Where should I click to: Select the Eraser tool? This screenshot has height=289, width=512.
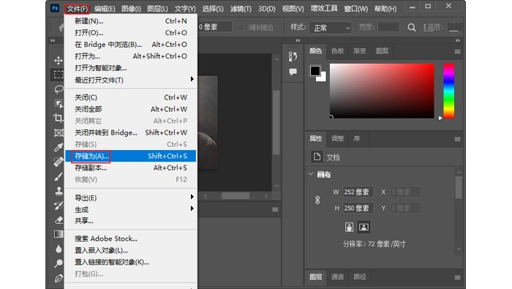coord(59,220)
